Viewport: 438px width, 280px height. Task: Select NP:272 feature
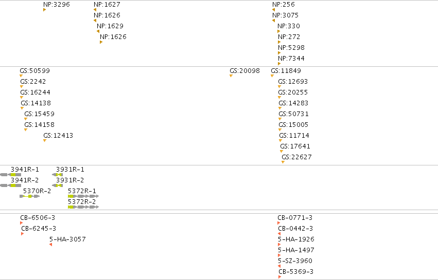pos(289,37)
